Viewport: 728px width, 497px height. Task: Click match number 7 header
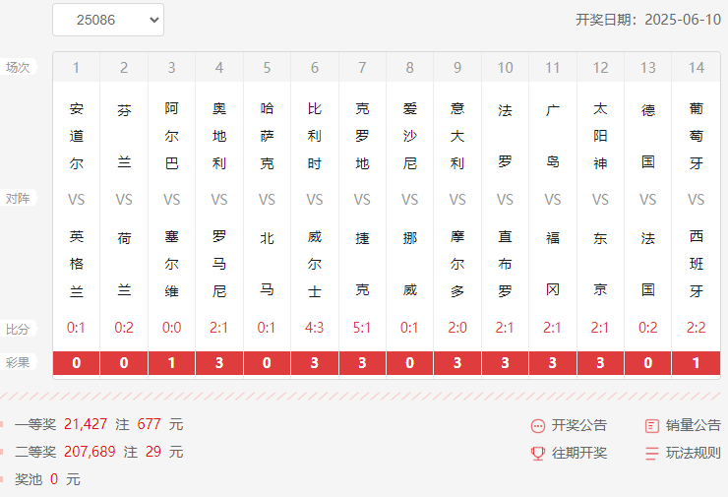tap(362, 67)
